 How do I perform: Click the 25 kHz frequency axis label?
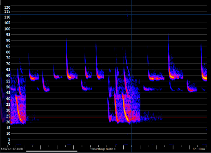8,116
